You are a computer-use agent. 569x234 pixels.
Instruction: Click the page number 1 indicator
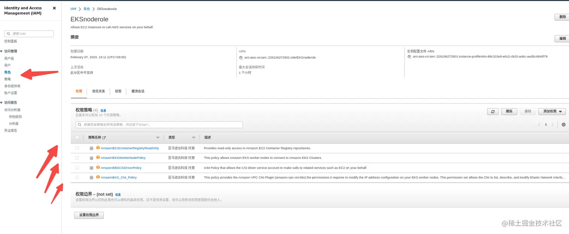pyautogui.click(x=546, y=124)
